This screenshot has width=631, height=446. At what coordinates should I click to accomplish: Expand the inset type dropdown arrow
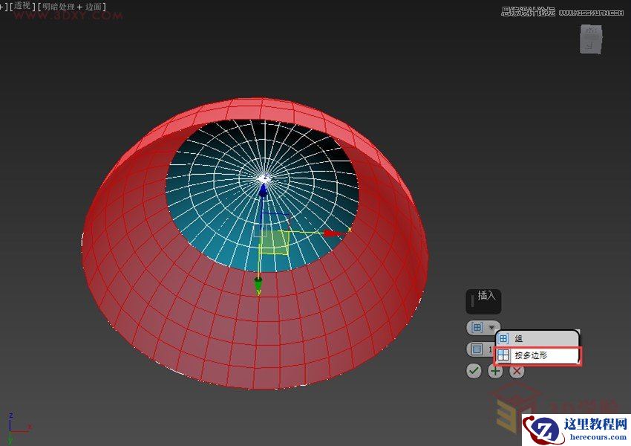point(491,328)
